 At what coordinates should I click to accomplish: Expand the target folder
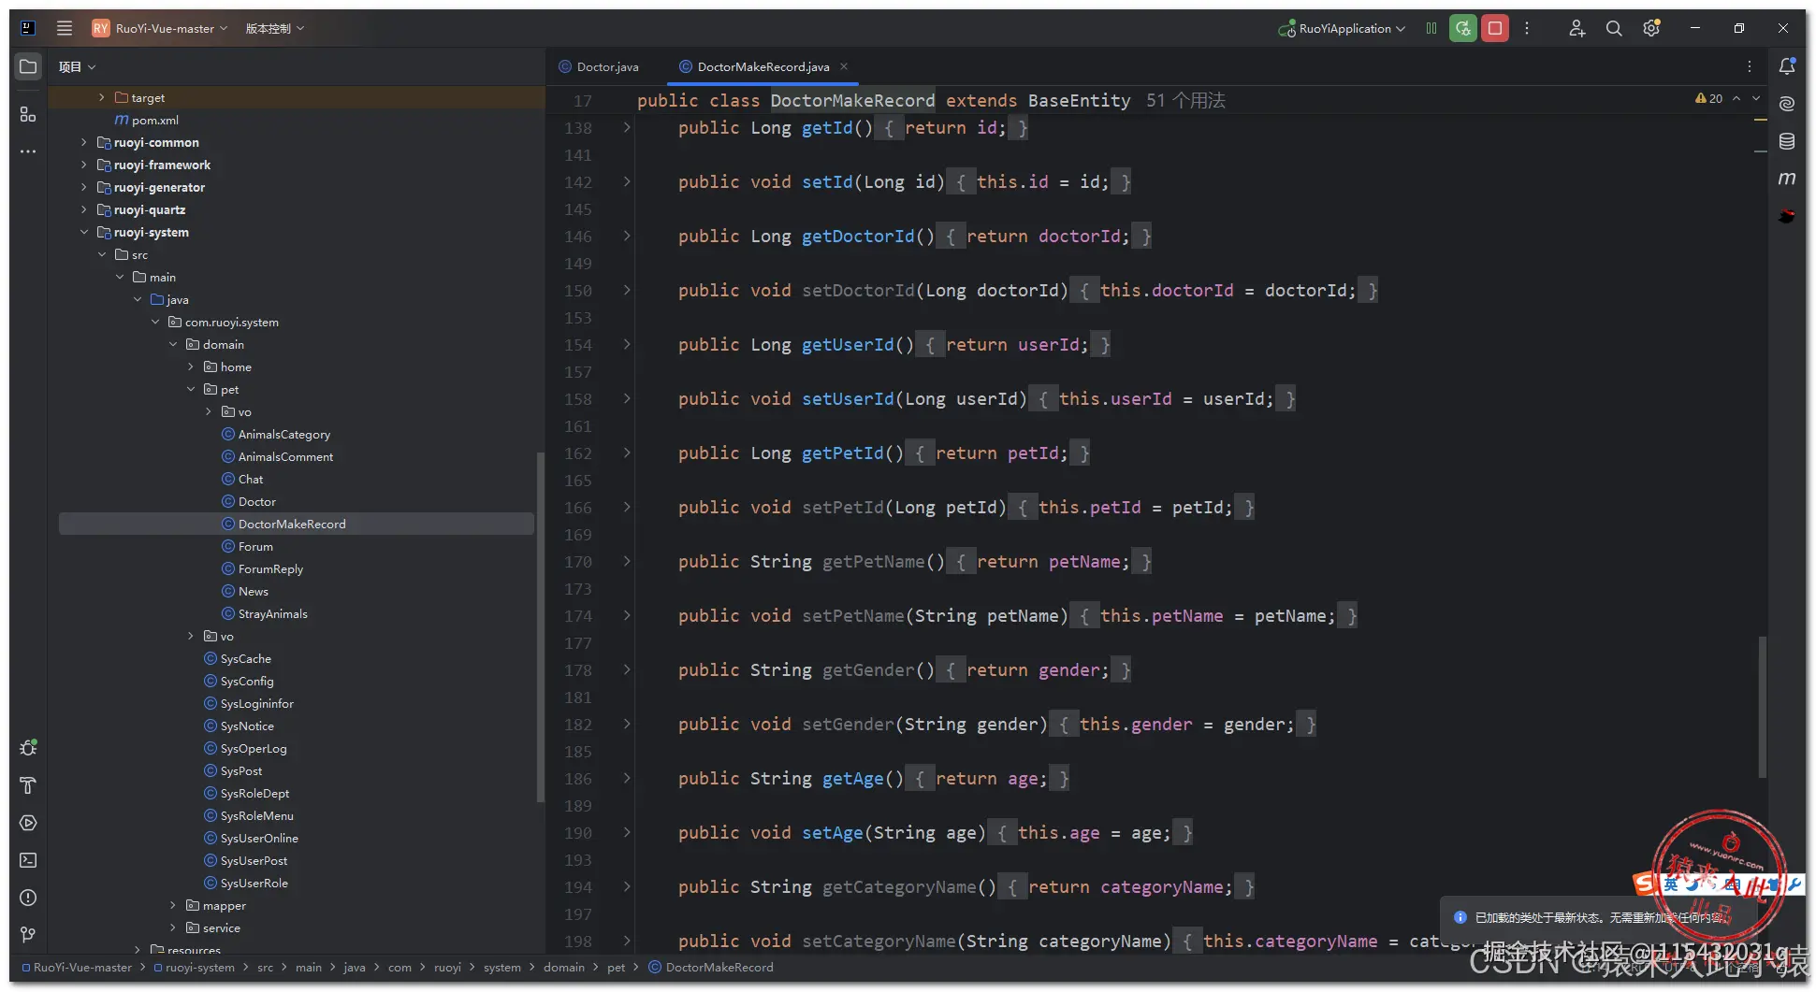click(102, 97)
